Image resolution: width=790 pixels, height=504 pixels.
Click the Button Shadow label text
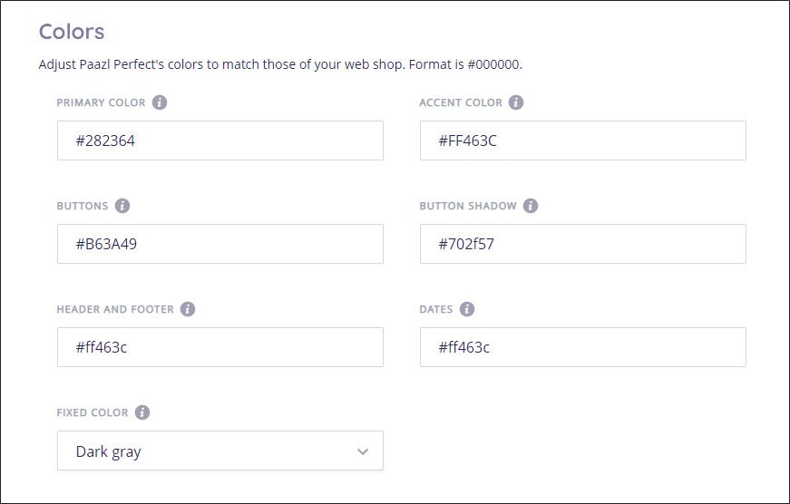point(468,206)
